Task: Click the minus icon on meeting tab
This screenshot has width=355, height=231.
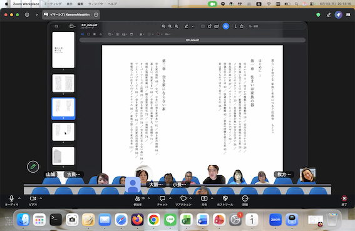Action: coord(96,15)
